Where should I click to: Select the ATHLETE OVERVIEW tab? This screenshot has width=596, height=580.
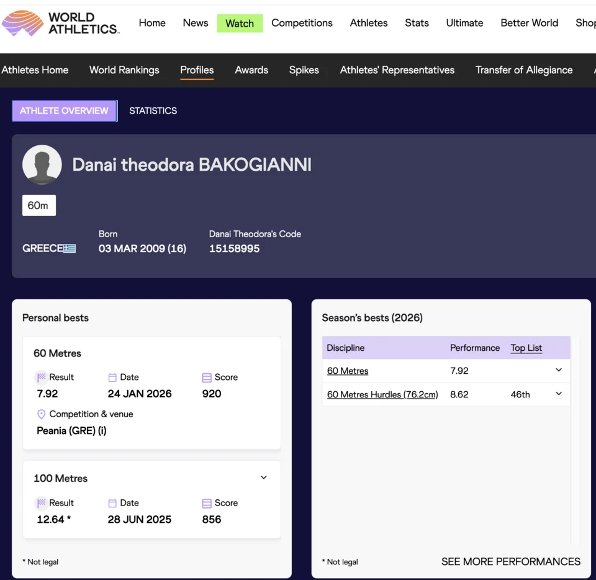(x=64, y=111)
